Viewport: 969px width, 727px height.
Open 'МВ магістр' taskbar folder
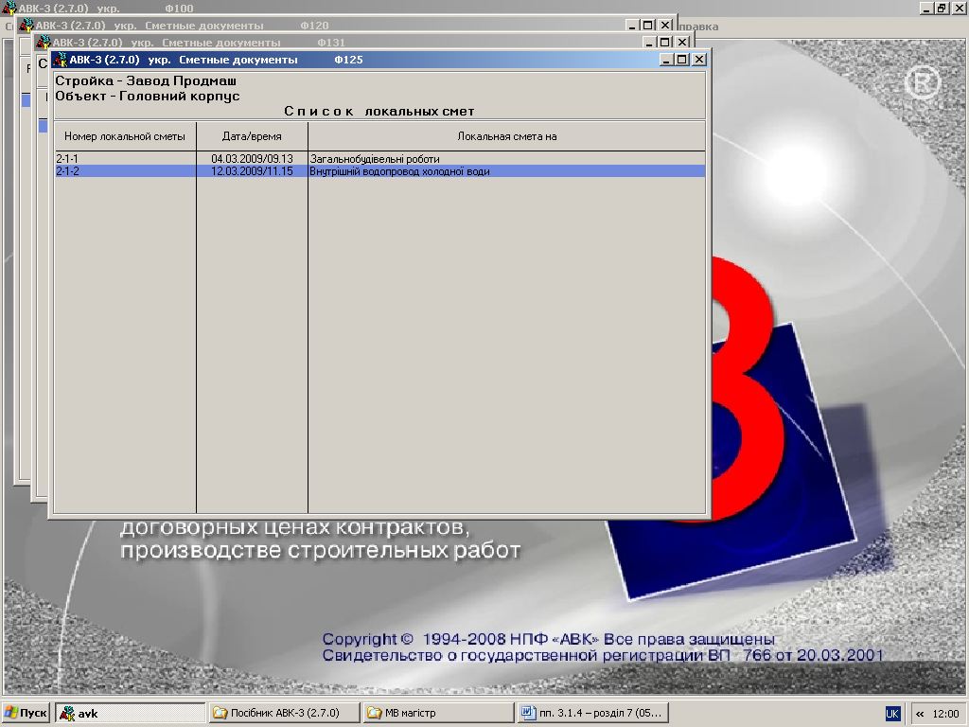click(439, 713)
